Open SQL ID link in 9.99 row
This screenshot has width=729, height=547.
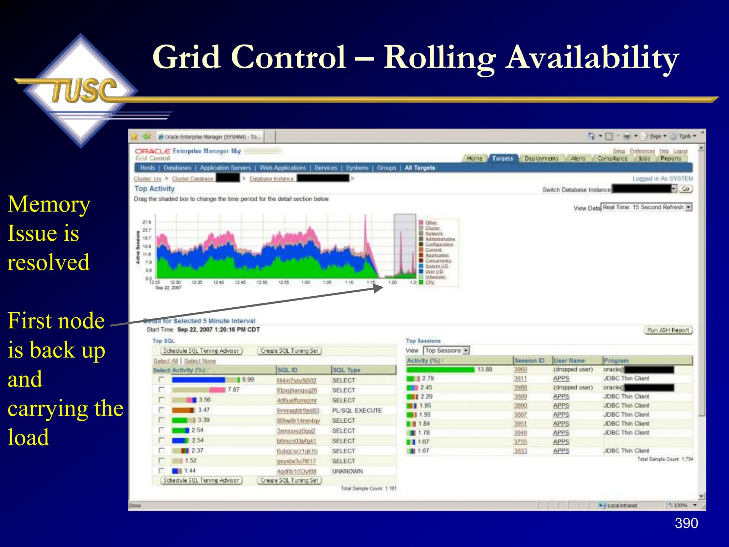tap(297, 380)
